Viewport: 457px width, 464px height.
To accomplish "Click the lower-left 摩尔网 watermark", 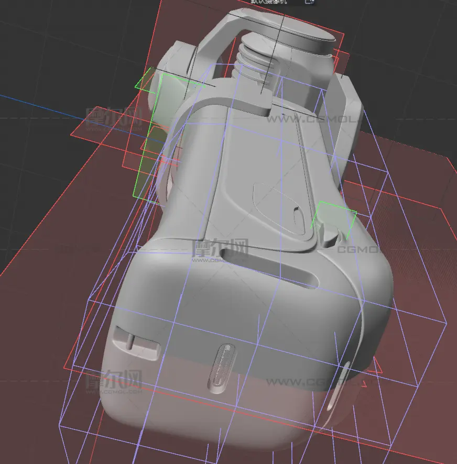I will click(114, 381).
